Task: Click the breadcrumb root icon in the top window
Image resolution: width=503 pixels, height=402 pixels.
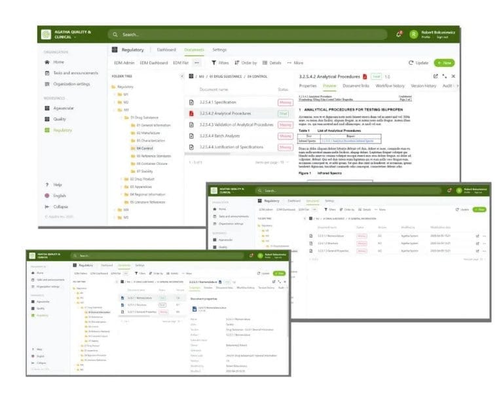Action: (191, 77)
